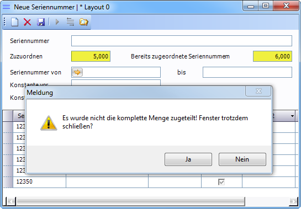Click the list lines toolbar icon

tap(70, 22)
